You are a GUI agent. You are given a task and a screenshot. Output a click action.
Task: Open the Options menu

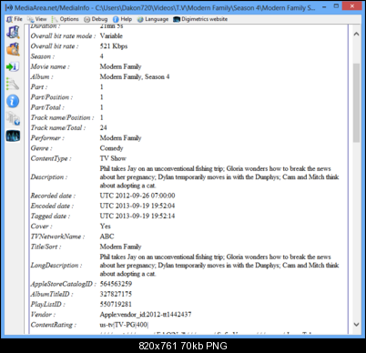tap(66, 19)
